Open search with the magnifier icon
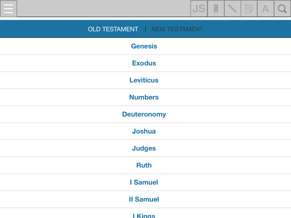 coord(282,9)
